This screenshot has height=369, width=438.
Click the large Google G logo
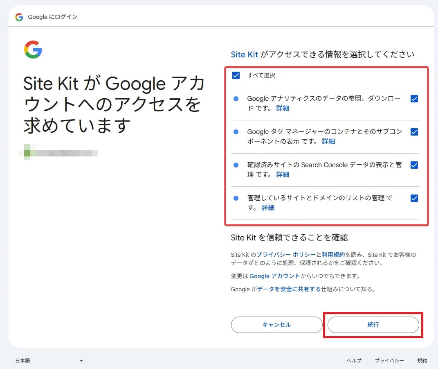point(33,50)
